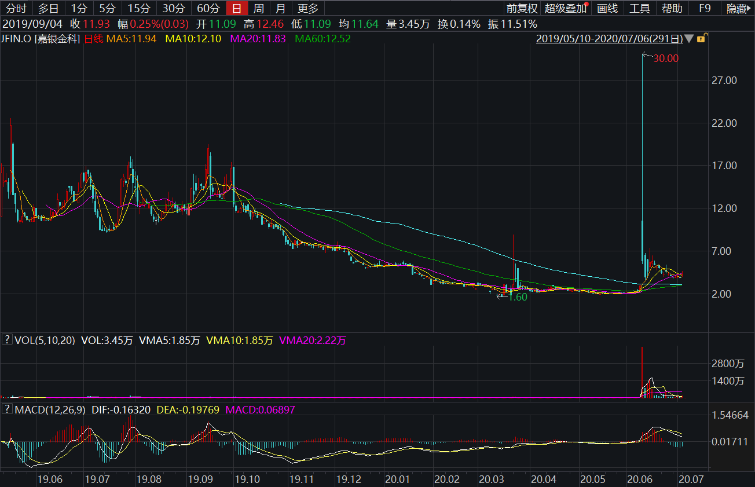Open the 更多 more periods dropdown
This screenshot has height=487, width=755.
(308, 8)
